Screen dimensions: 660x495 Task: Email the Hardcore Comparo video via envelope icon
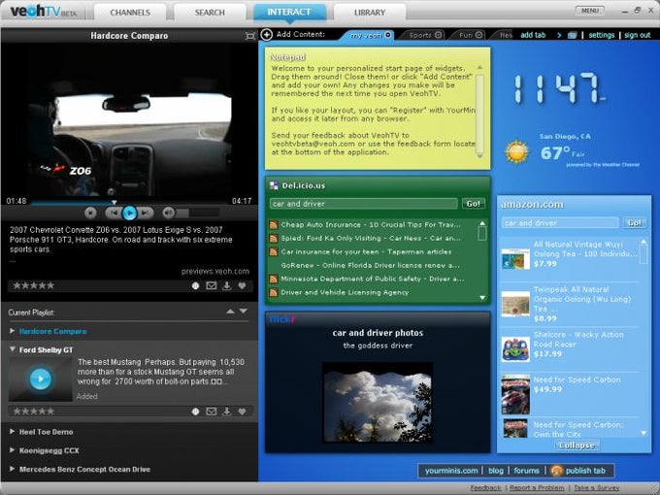click(212, 285)
